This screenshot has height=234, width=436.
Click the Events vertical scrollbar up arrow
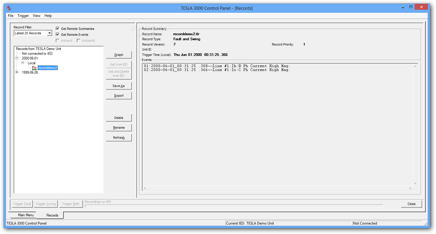(x=415, y=66)
